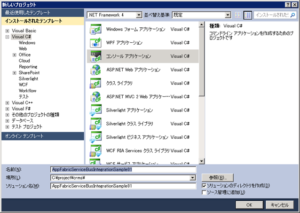Viewport: 300px width, 213px height.
Task: Click the 名前 project name field
Action: tap(123, 170)
